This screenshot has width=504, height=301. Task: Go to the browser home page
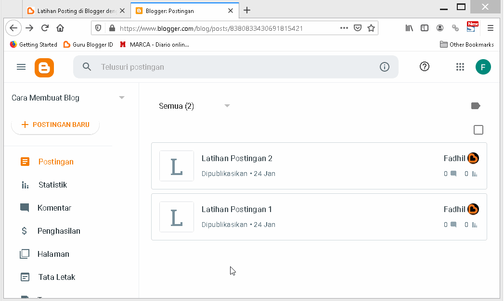point(60,28)
